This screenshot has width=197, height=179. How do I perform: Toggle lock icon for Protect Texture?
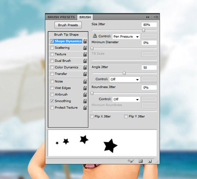[x=85, y=108]
